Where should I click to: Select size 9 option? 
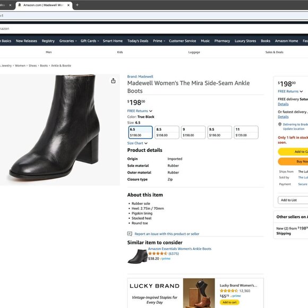(x=193, y=132)
